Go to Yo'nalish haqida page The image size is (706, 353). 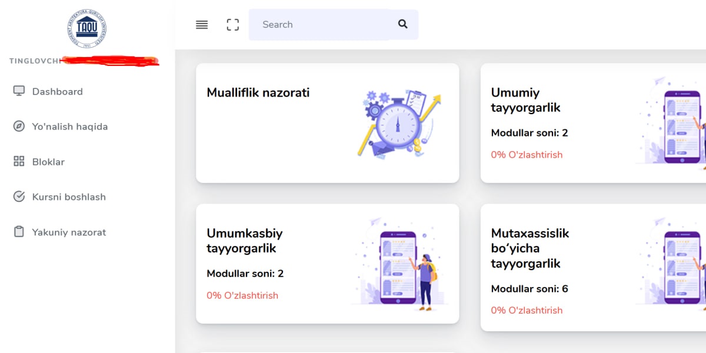(69, 126)
